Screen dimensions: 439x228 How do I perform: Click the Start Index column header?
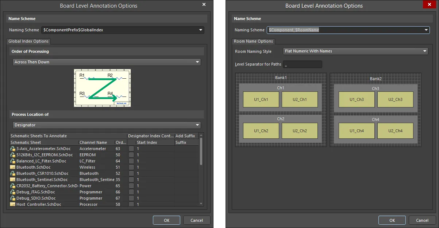[x=155, y=142]
